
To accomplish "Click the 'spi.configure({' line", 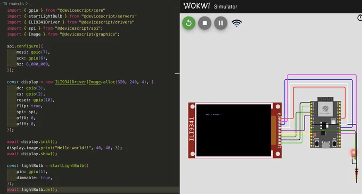I will [x=24, y=46].
